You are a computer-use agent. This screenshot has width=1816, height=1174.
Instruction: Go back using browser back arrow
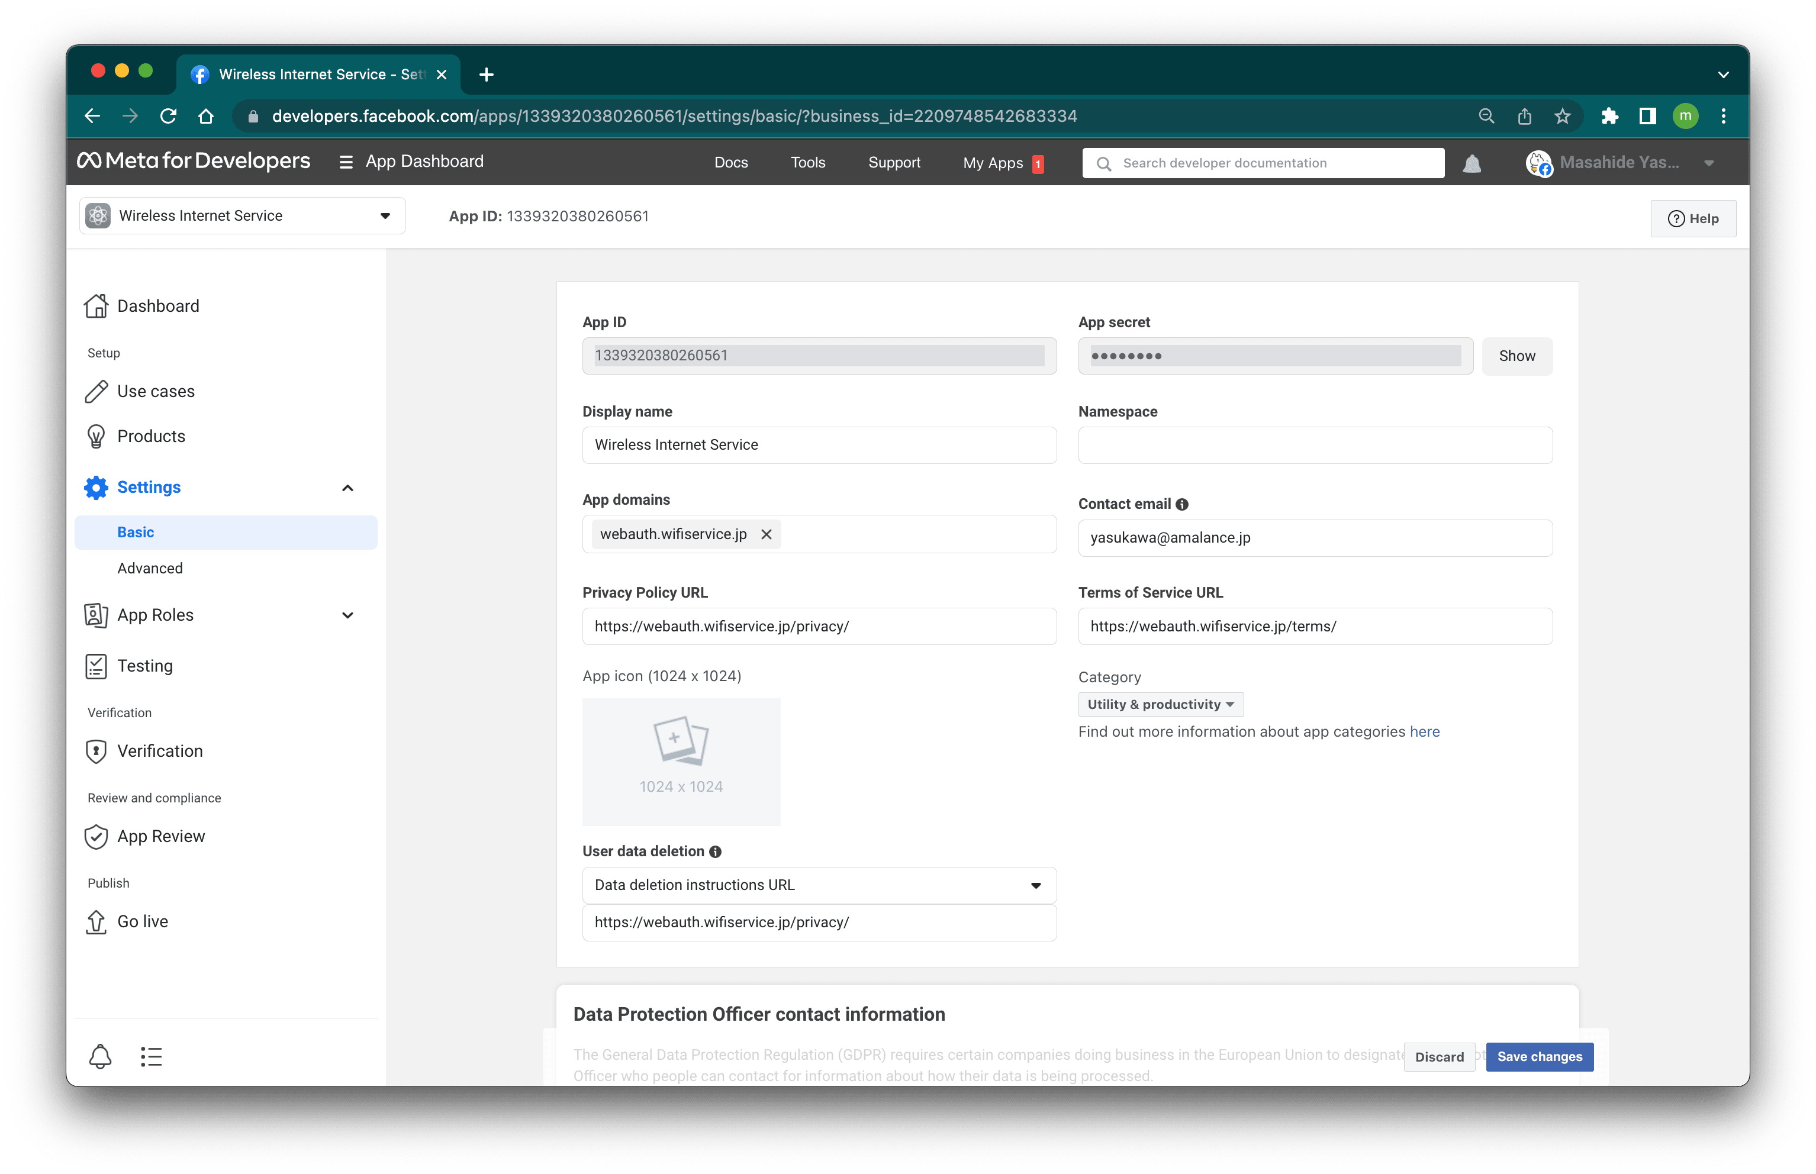tap(92, 116)
